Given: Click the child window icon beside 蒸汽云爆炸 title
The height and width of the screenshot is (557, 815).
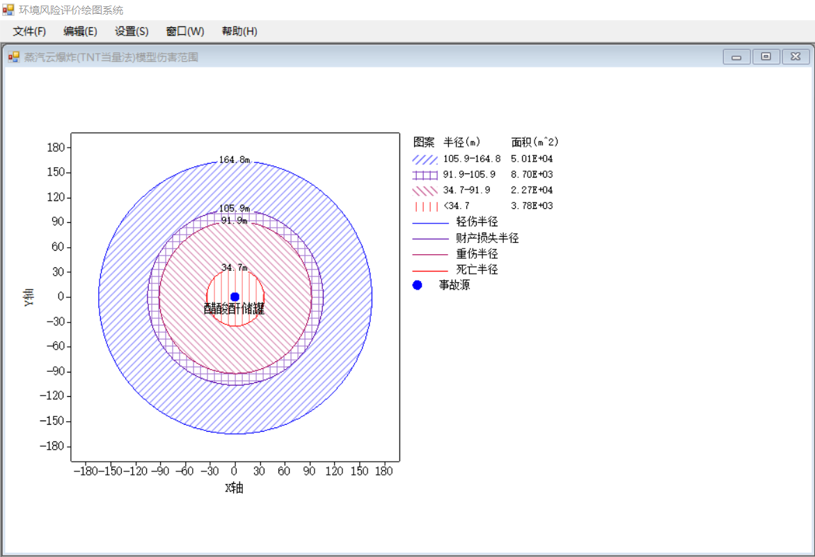Looking at the screenshot, I should pos(13,56).
